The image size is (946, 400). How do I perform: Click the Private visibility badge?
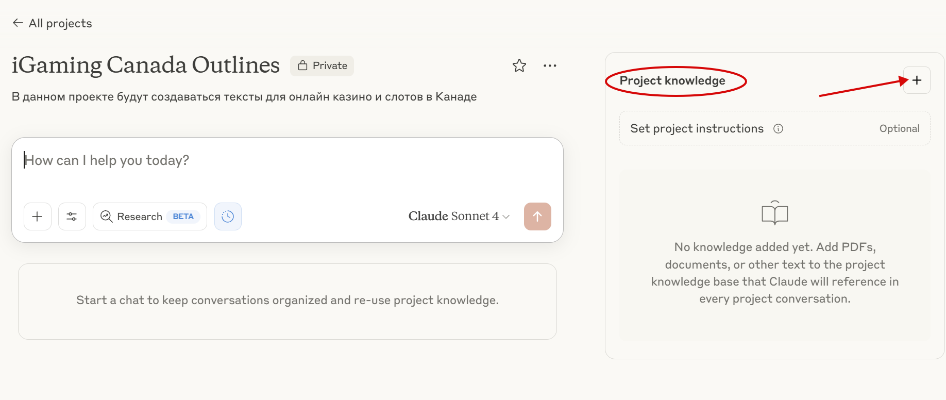click(322, 66)
